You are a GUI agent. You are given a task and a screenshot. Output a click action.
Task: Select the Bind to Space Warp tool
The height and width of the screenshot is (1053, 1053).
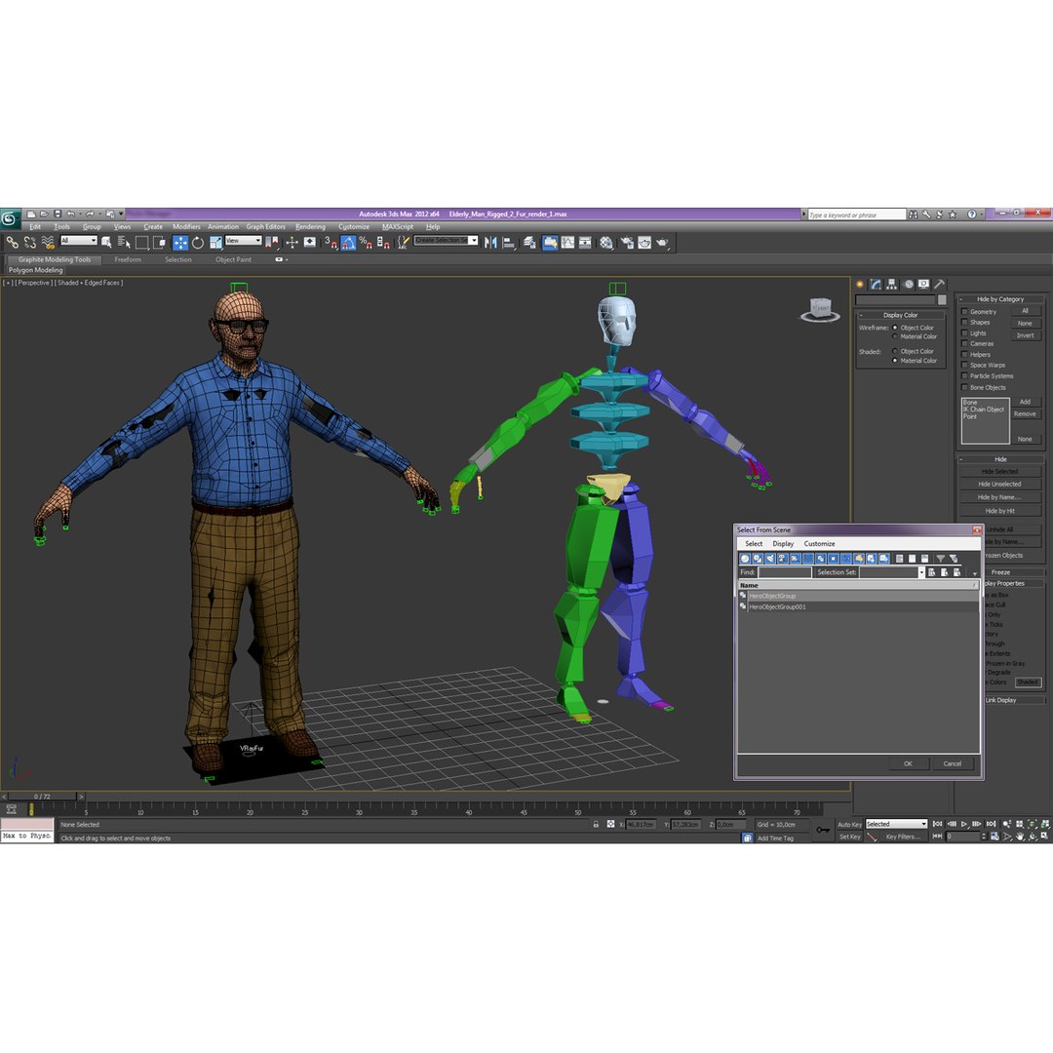48,243
